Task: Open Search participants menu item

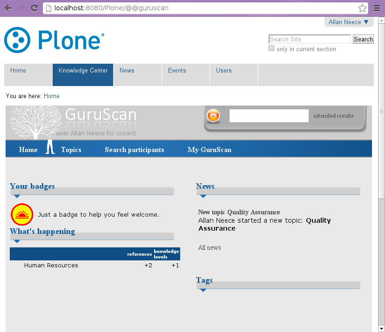Action: (135, 150)
